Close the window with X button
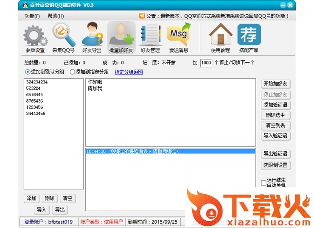314x228 pixels. point(290,5)
